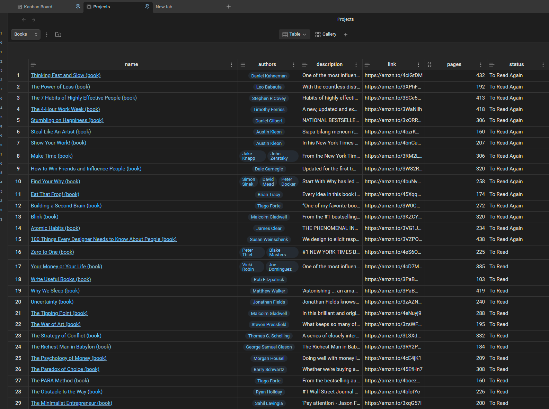This screenshot has height=409, width=549.
Task: Open a new tab with plus icon
Action: [x=229, y=7]
